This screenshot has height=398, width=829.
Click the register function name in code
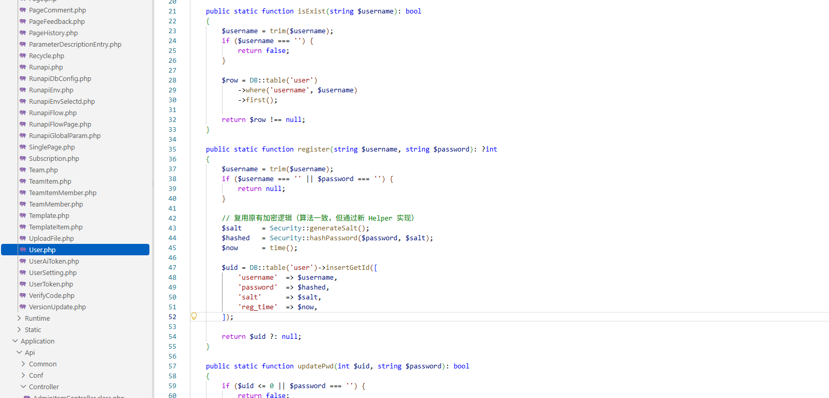[313, 149]
